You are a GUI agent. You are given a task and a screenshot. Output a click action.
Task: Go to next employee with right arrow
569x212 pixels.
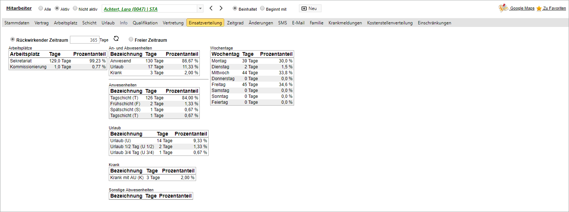[221, 8]
